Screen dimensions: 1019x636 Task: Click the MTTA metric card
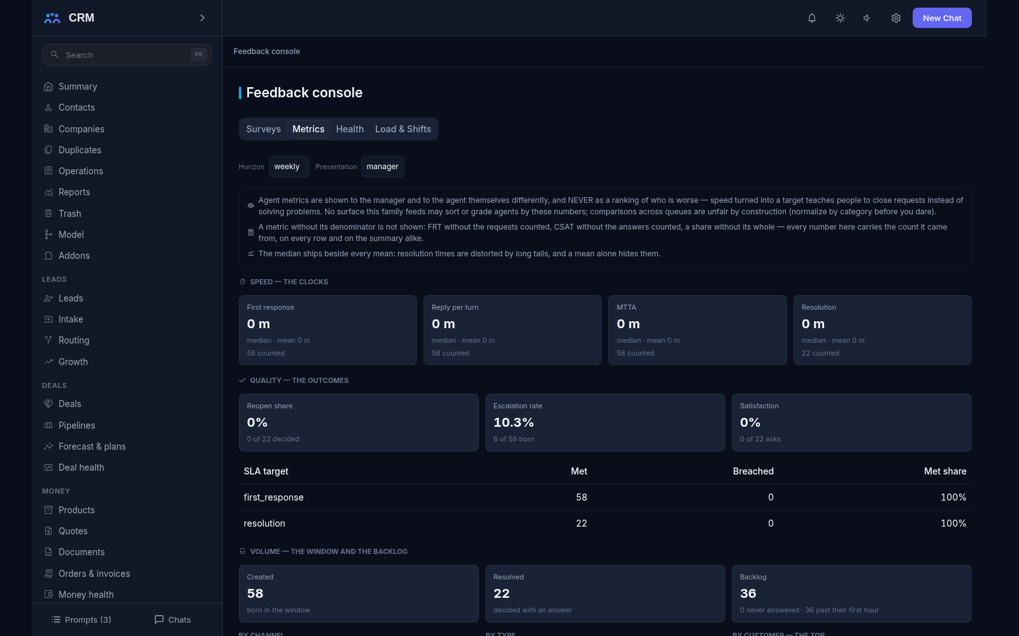[x=697, y=330]
